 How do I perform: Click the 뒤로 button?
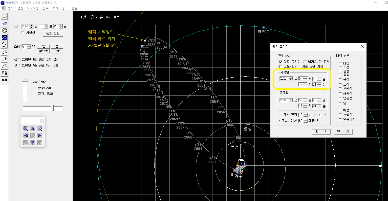click(x=57, y=51)
